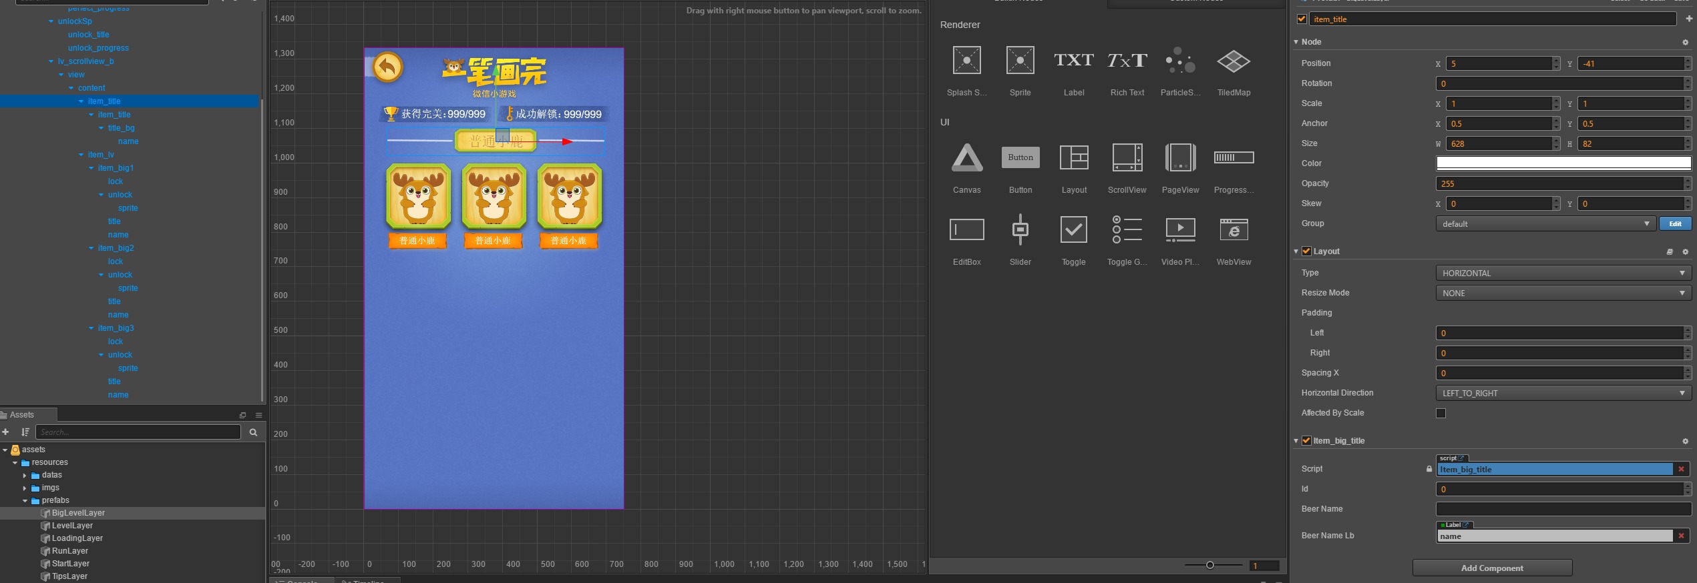Screen dimensions: 1697x583
Task: Pick the EditBox UI node icon
Action: tap(967, 229)
